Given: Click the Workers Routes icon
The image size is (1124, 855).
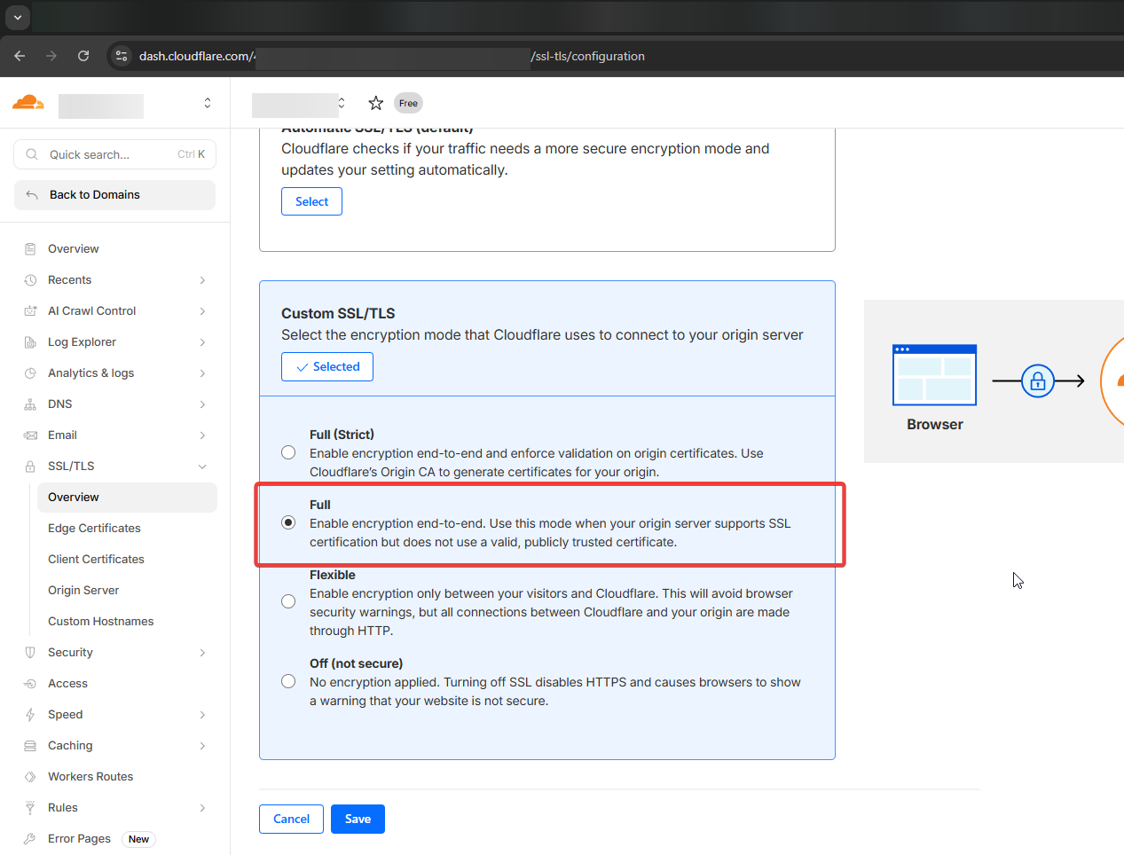Looking at the screenshot, I should (x=30, y=777).
